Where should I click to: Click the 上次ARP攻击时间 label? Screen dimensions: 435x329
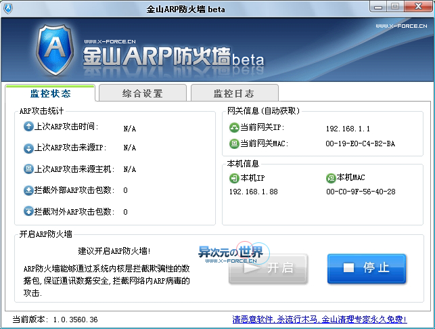click(66, 127)
